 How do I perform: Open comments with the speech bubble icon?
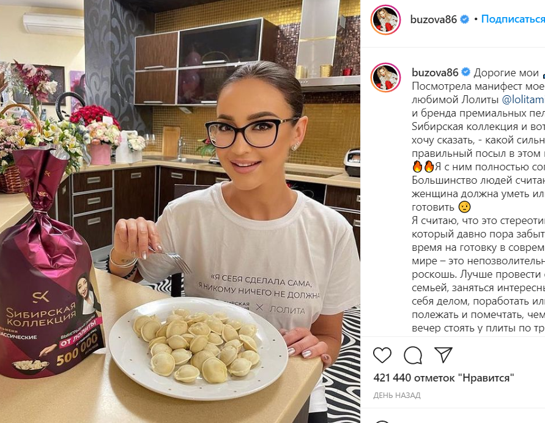point(413,355)
